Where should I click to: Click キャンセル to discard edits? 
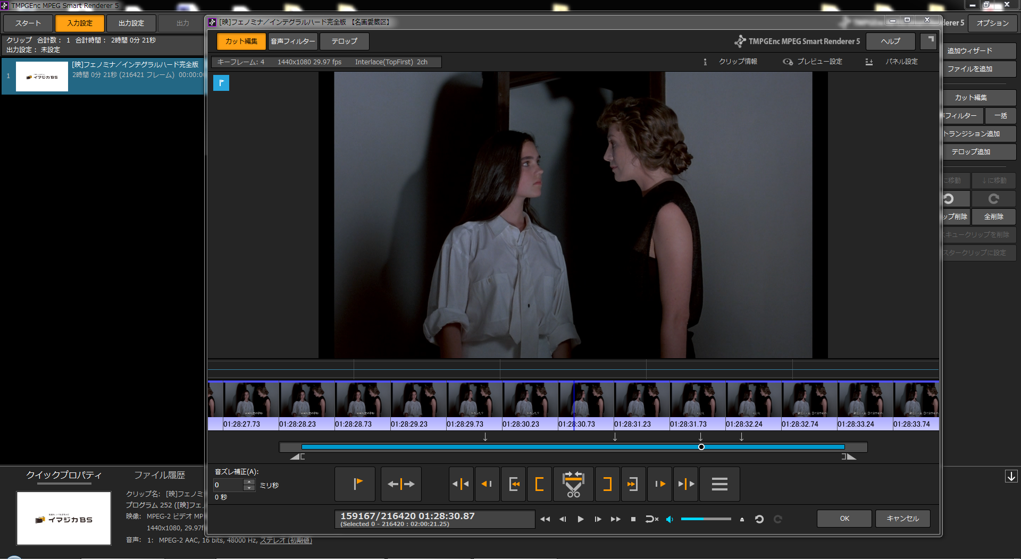pyautogui.click(x=903, y=519)
